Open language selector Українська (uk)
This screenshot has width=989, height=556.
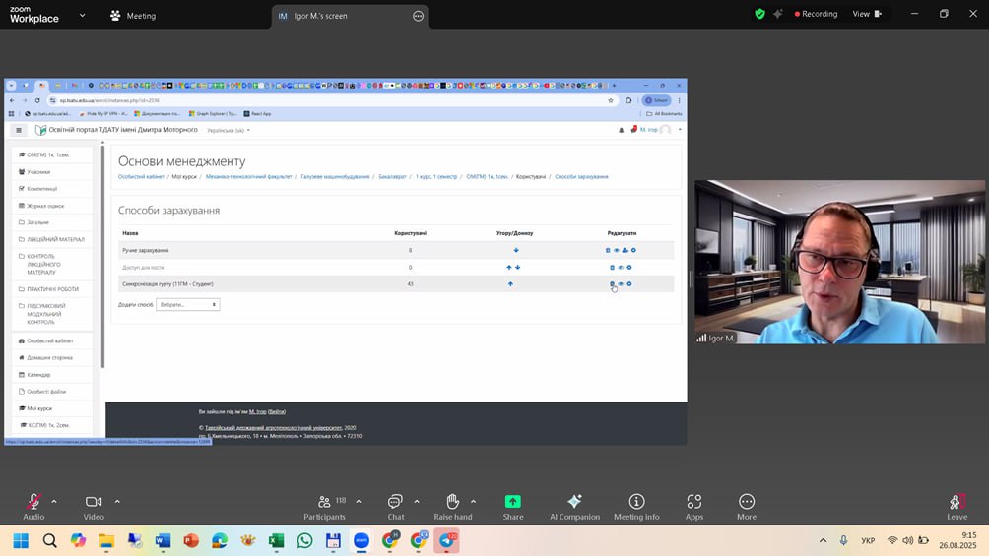click(228, 130)
